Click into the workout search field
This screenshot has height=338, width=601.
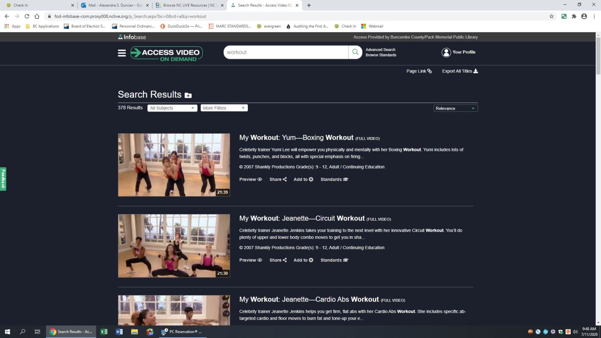click(286, 52)
